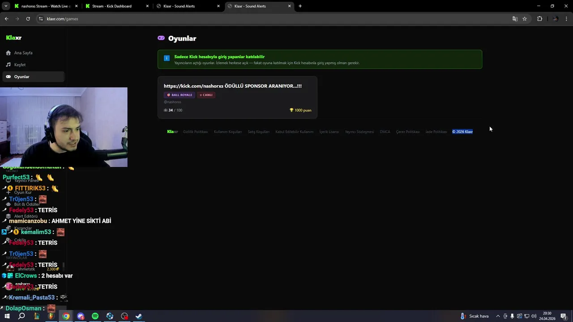Open the nashorxs ÖDÜLLÜ SPONSOR ARANIYOR game card title
Viewport: 573px width, 322px height.
click(x=233, y=86)
